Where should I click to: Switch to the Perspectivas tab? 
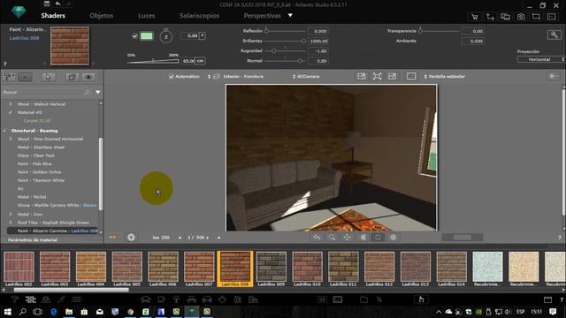(x=262, y=16)
